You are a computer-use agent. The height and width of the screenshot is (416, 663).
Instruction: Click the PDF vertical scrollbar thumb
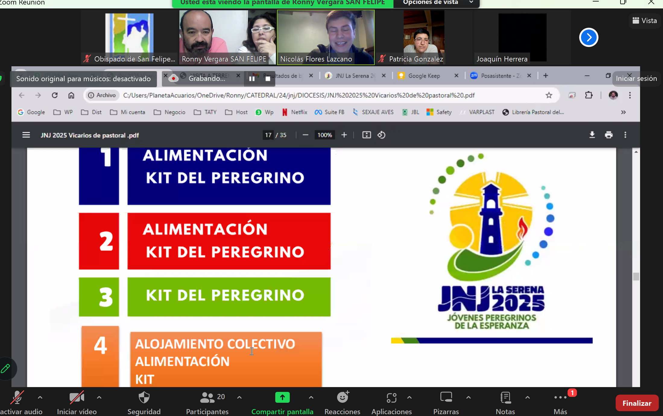coord(636,277)
